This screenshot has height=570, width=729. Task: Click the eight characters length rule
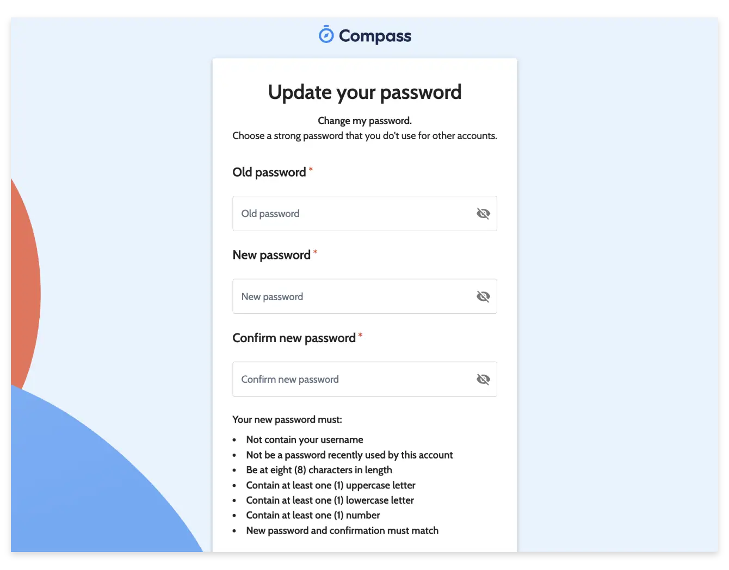(319, 470)
